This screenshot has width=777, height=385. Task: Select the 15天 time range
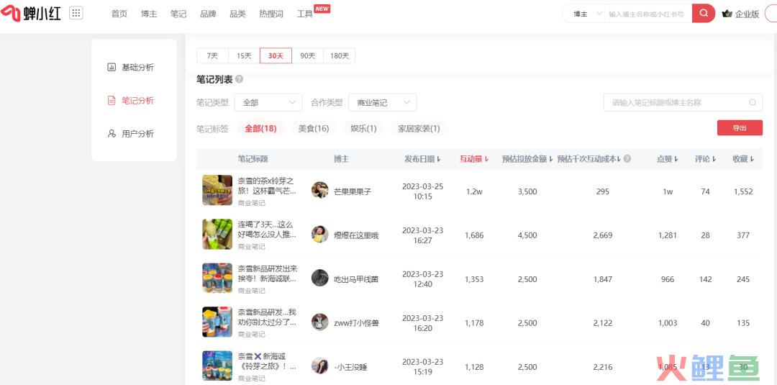coord(244,55)
